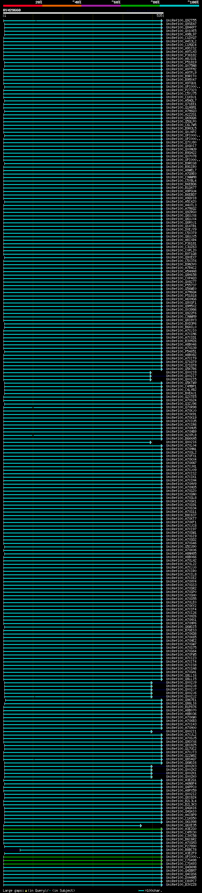
Task: Click the green alignment bar for A3E2G0
Action: [x=83, y=829]
